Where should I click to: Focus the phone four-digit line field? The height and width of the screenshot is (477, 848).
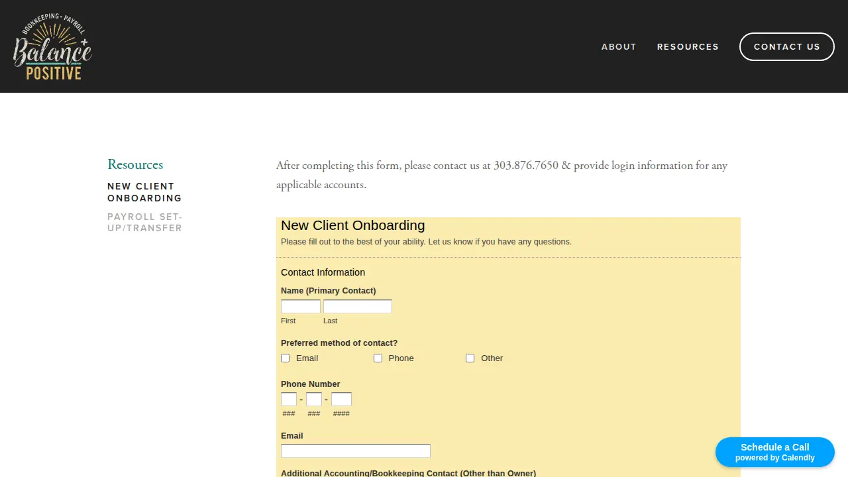[x=341, y=399]
